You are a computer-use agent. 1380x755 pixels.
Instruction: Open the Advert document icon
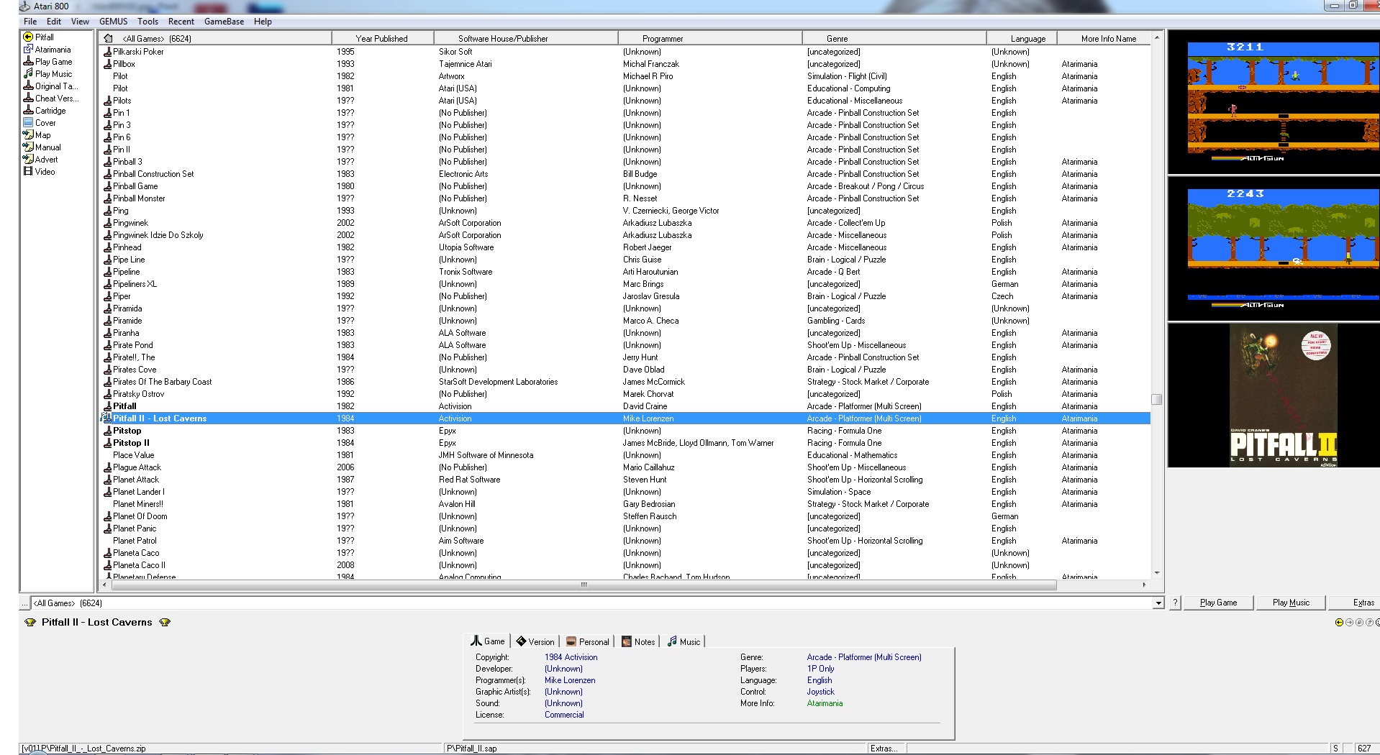click(28, 160)
